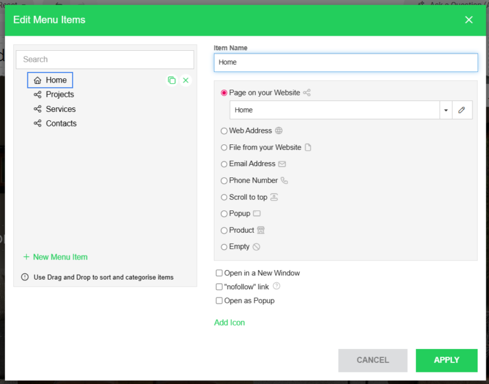Choose the Web Address link type
The width and height of the screenshot is (489, 384).
click(x=224, y=131)
